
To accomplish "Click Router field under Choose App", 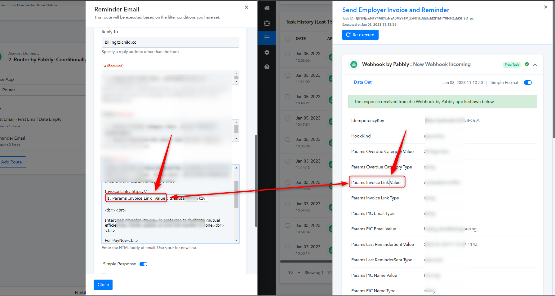I will click(x=43, y=90).
